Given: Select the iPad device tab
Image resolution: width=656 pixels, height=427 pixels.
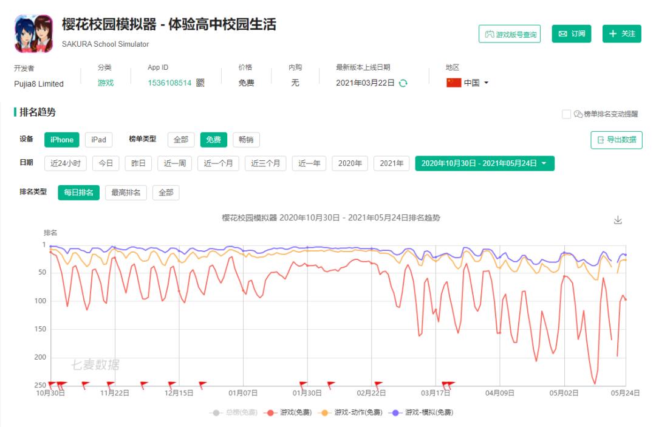Looking at the screenshot, I should (99, 140).
